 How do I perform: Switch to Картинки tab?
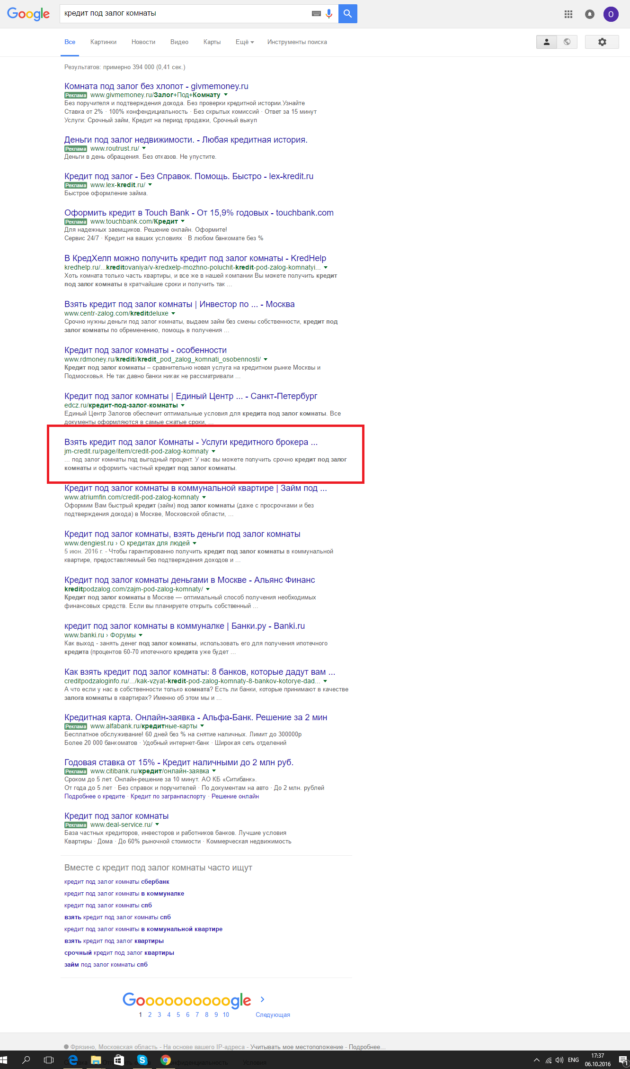pyautogui.click(x=103, y=42)
